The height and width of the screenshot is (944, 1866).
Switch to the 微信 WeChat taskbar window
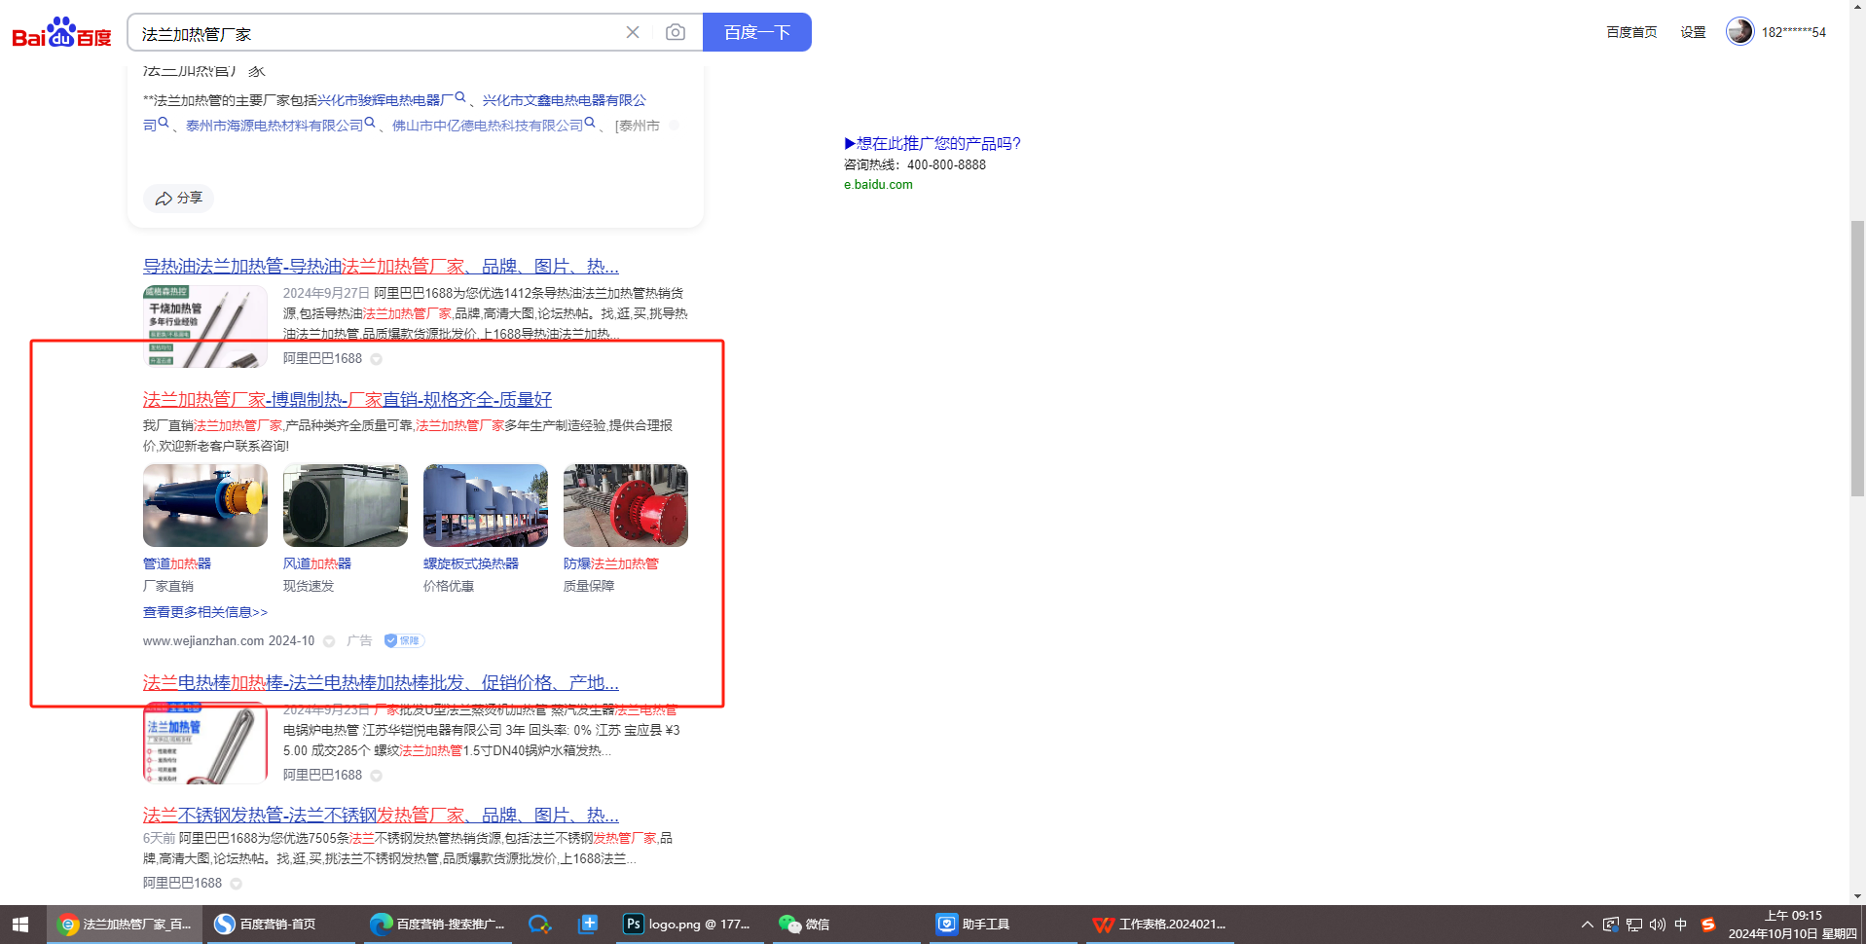(x=847, y=925)
